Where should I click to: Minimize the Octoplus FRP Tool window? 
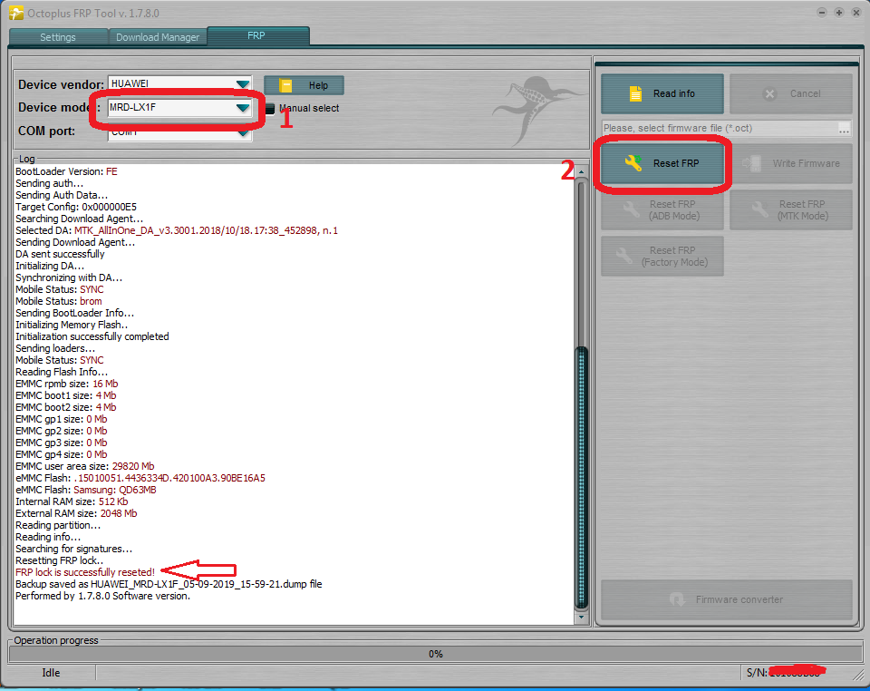click(x=822, y=12)
